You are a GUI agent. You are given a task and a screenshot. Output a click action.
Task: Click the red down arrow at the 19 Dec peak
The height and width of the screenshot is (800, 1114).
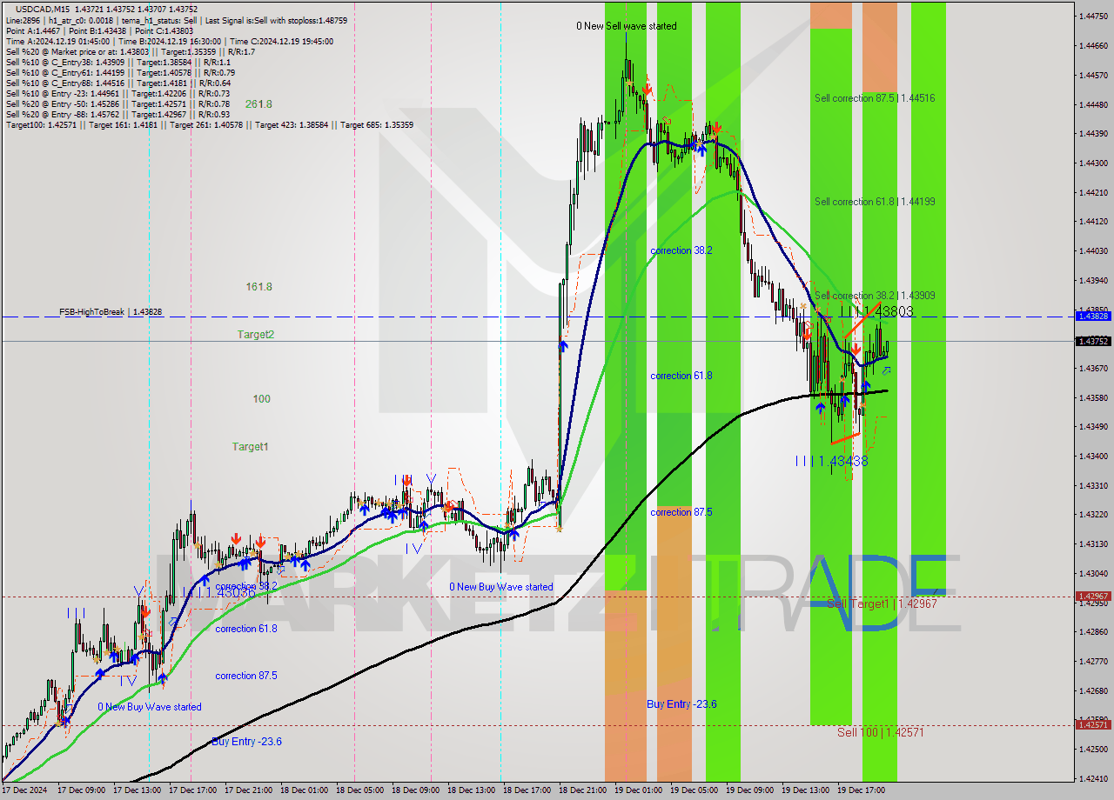click(648, 88)
